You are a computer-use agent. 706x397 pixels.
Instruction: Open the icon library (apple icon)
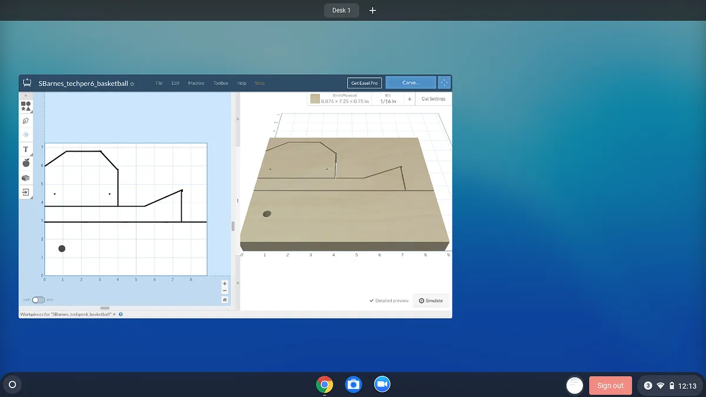pos(26,163)
